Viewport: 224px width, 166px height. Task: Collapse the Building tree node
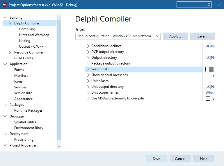click(x=5, y=17)
